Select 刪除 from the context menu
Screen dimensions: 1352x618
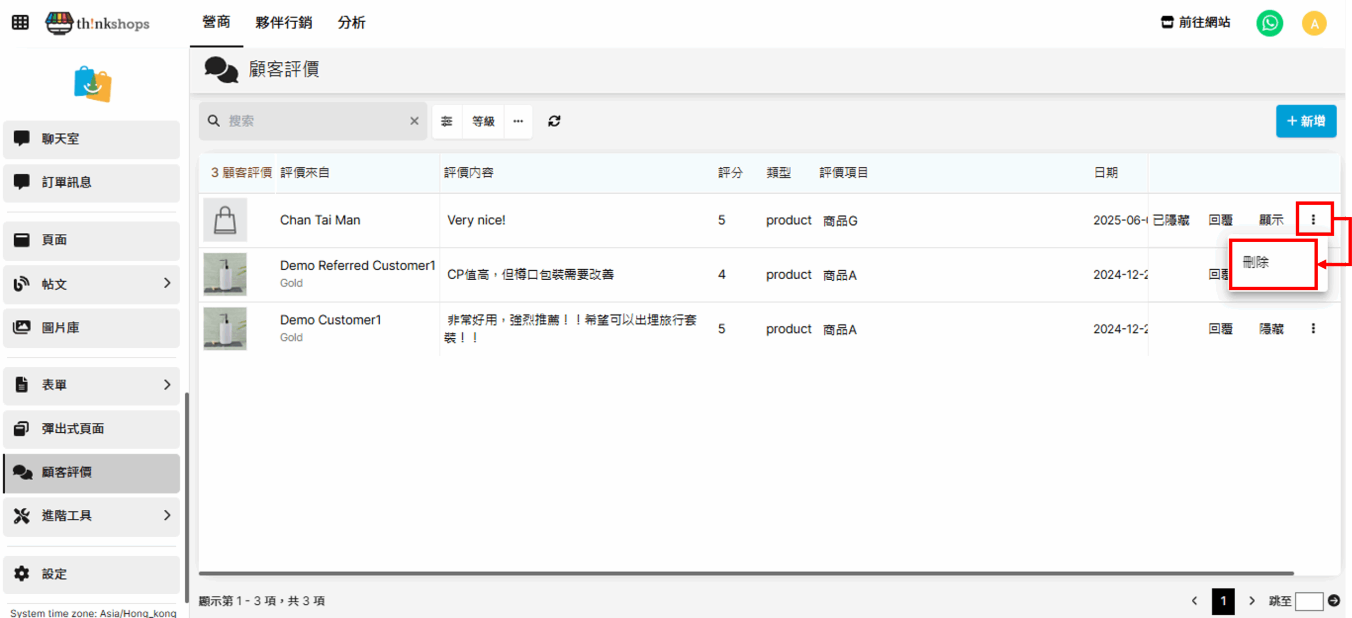1256,262
